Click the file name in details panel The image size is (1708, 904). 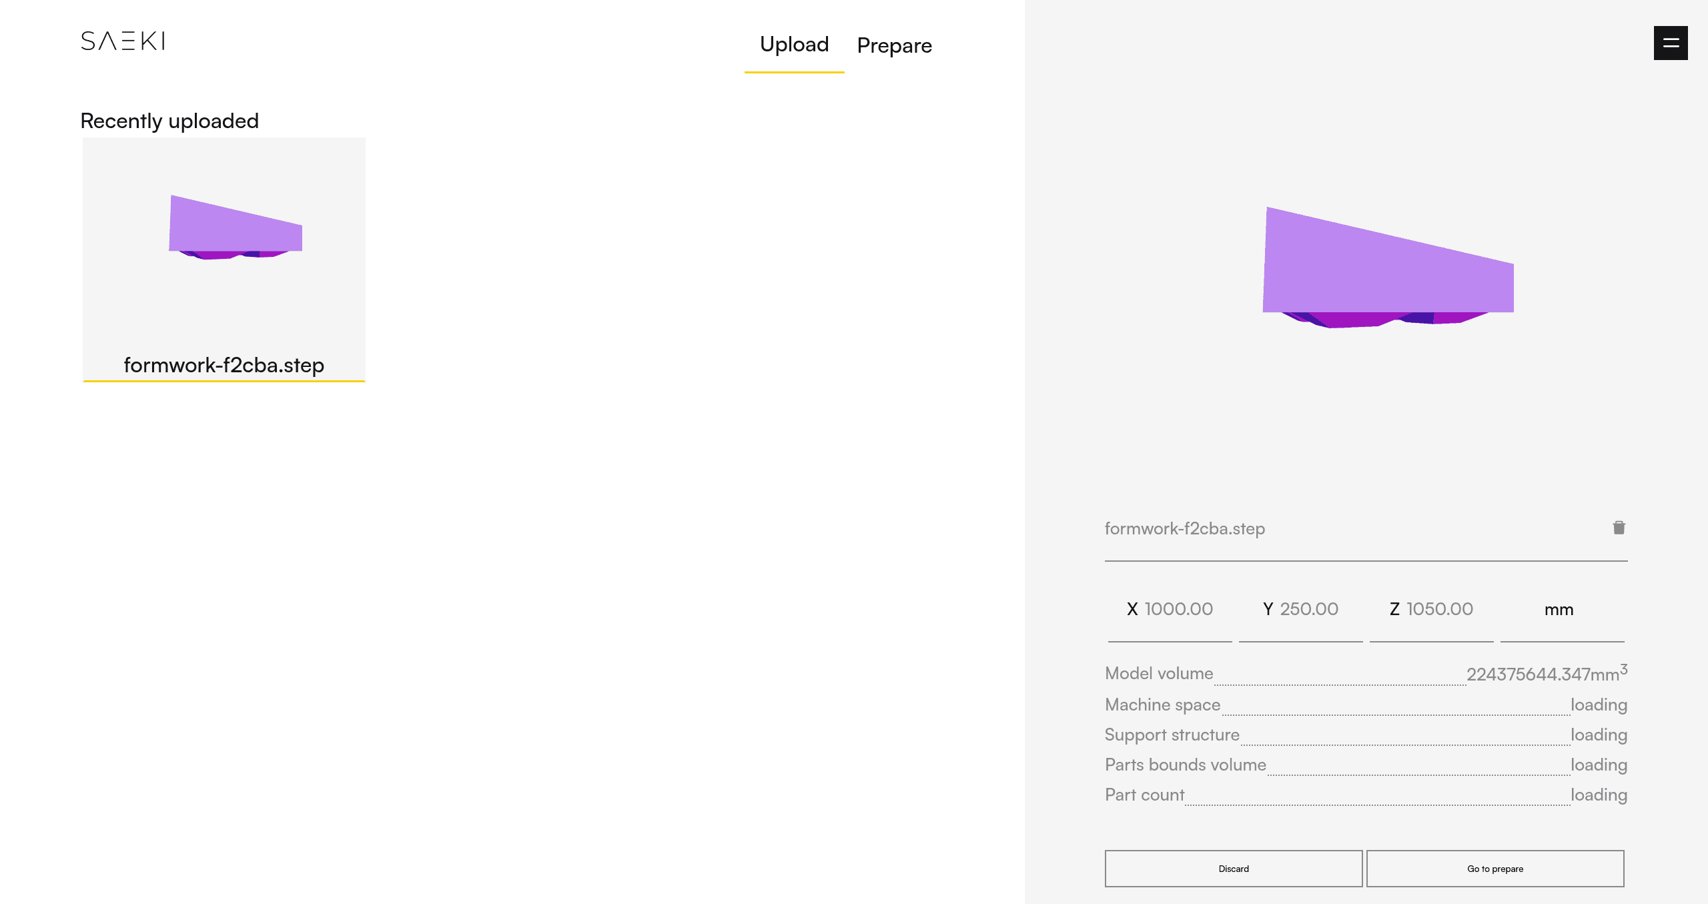coord(1185,528)
